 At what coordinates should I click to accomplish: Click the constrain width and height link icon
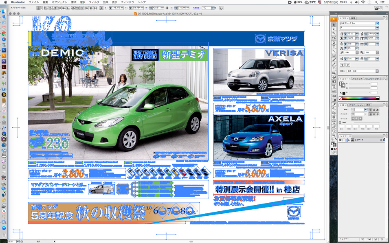tap(167, 8)
